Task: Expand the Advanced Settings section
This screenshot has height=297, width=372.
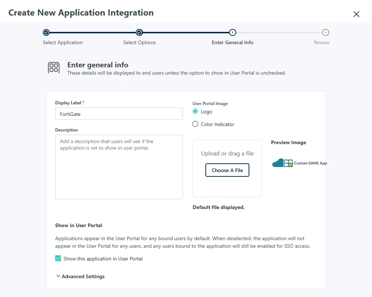Action: pos(81,276)
